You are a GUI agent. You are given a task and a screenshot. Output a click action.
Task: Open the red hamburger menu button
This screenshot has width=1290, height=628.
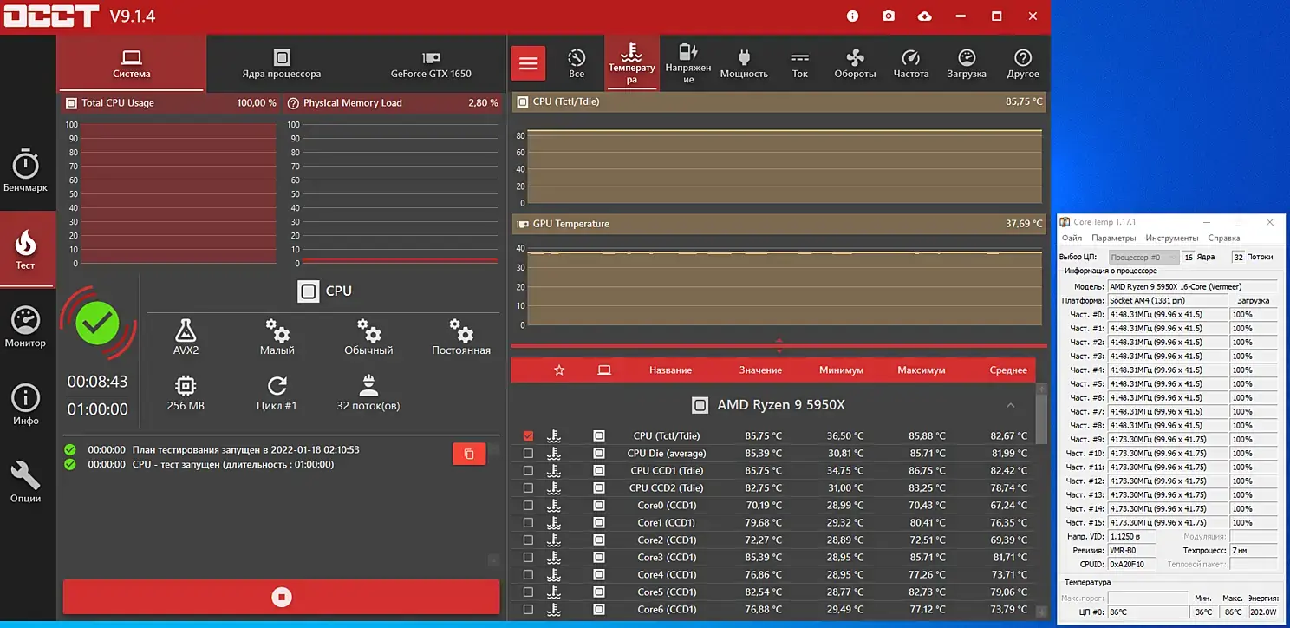coord(528,64)
